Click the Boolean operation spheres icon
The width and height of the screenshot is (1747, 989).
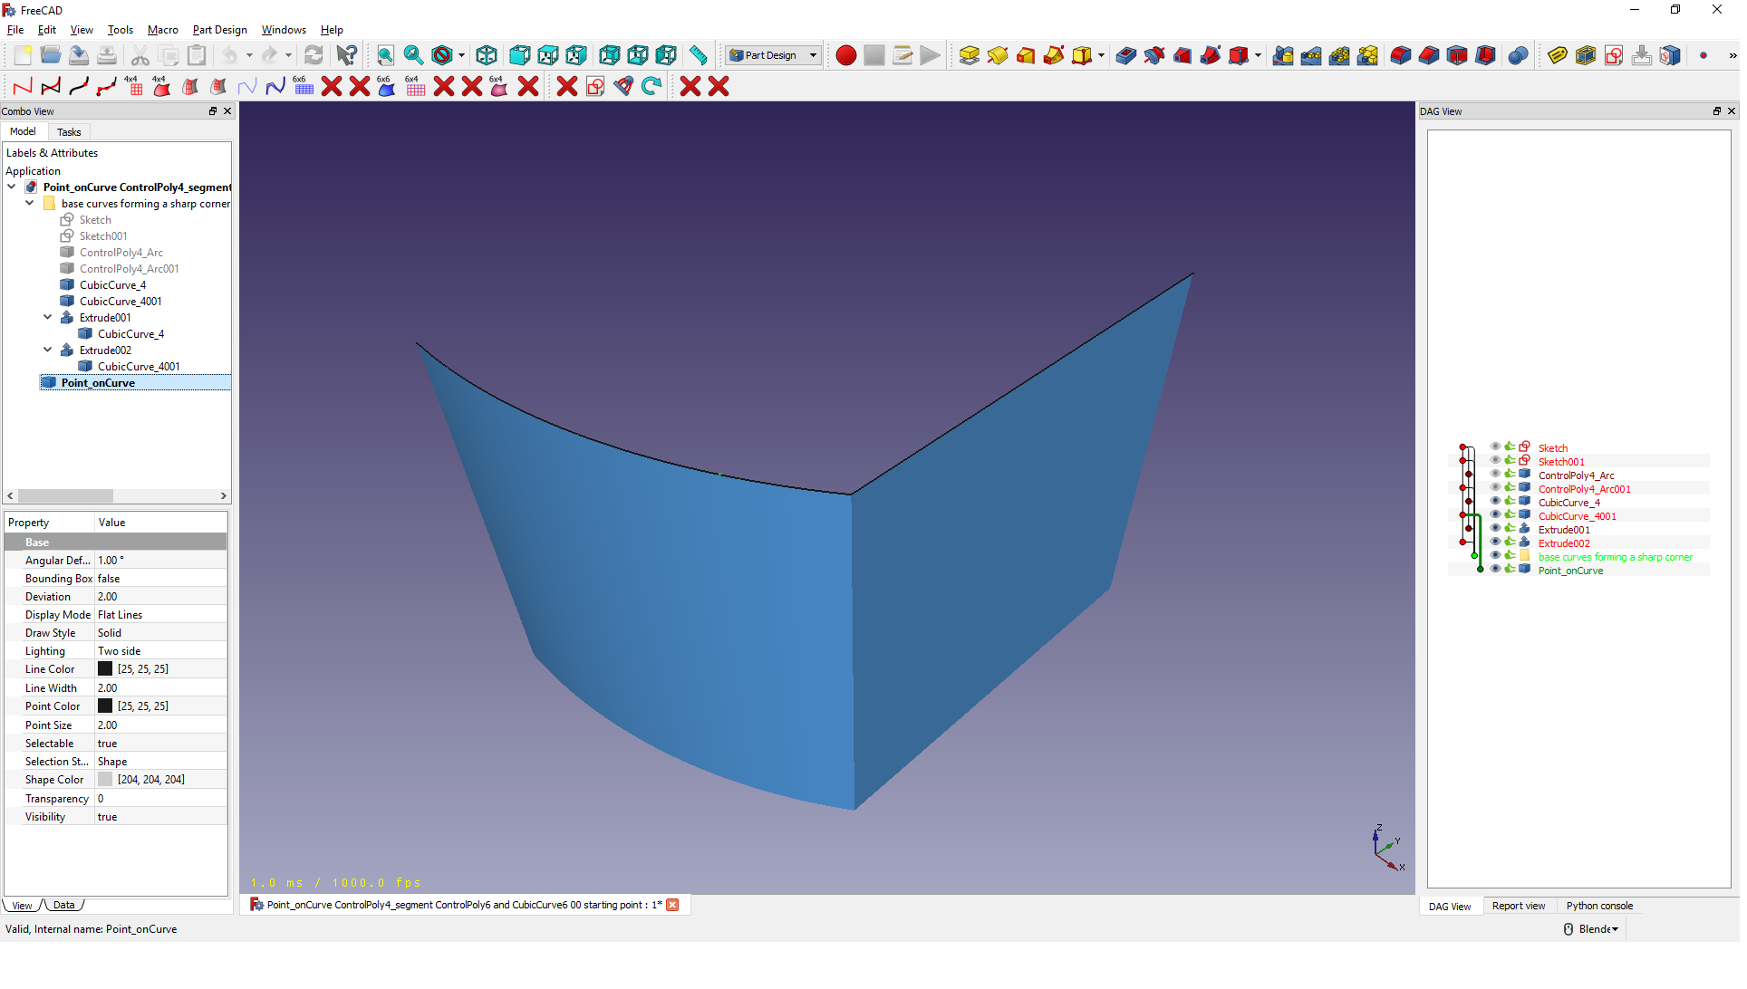1518,56
